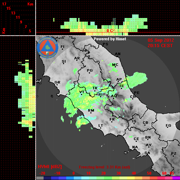The height and width of the screenshot is (180, 180).
Task: Click the 50 value on dBZ scale
Action: coord(149,173)
